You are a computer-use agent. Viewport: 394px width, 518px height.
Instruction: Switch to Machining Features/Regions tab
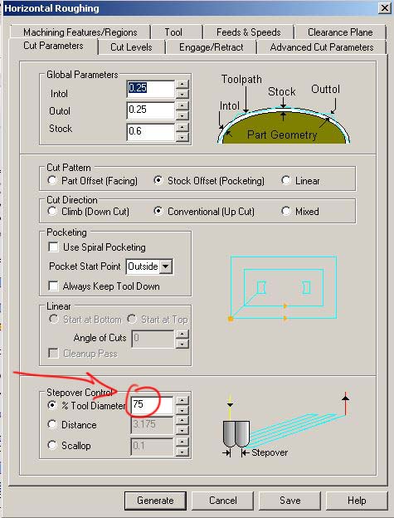[80, 32]
